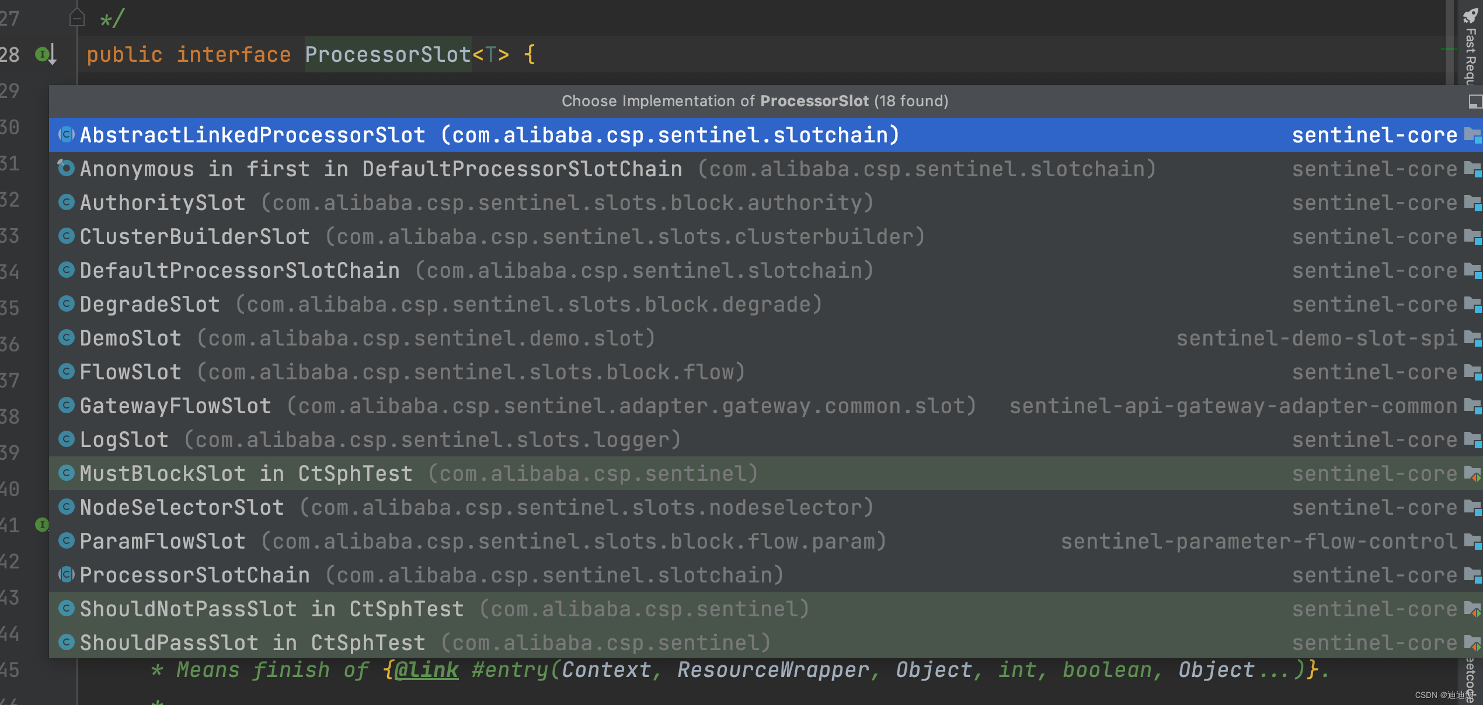
Task: Click class icon beside GatewayFlowSlot
Action: pos(67,405)
